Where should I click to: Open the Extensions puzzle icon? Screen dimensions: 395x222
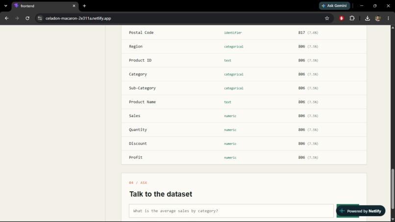[352, 18]
